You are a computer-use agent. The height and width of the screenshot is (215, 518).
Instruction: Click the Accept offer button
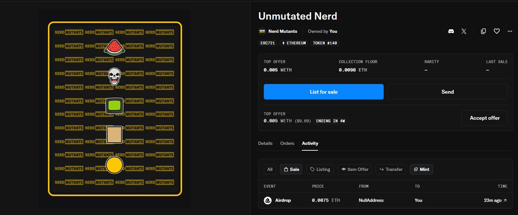tap(484, 118)
